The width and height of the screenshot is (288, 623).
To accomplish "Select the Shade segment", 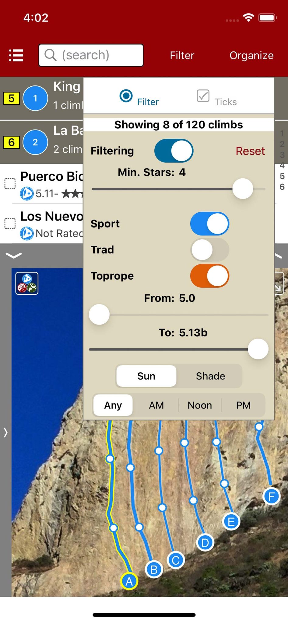I will 210,376.
